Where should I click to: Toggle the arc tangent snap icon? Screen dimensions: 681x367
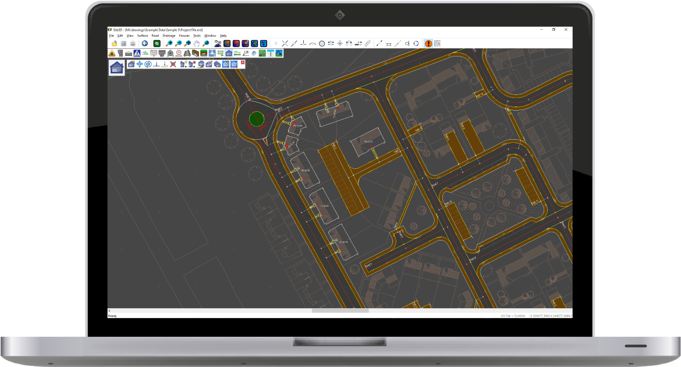(x=312, y=44)
